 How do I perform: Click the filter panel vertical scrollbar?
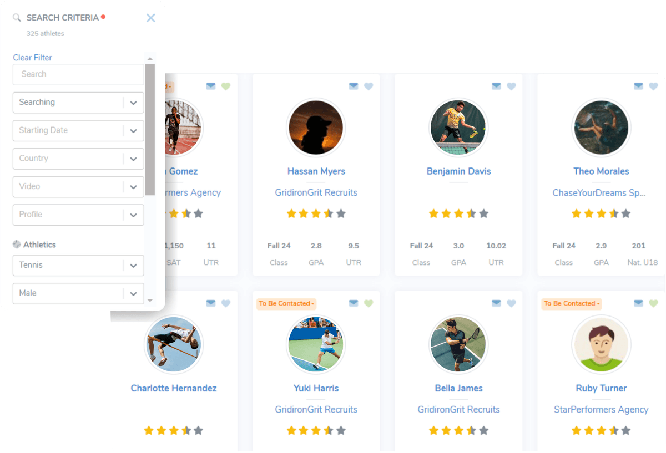coord(150,129)
